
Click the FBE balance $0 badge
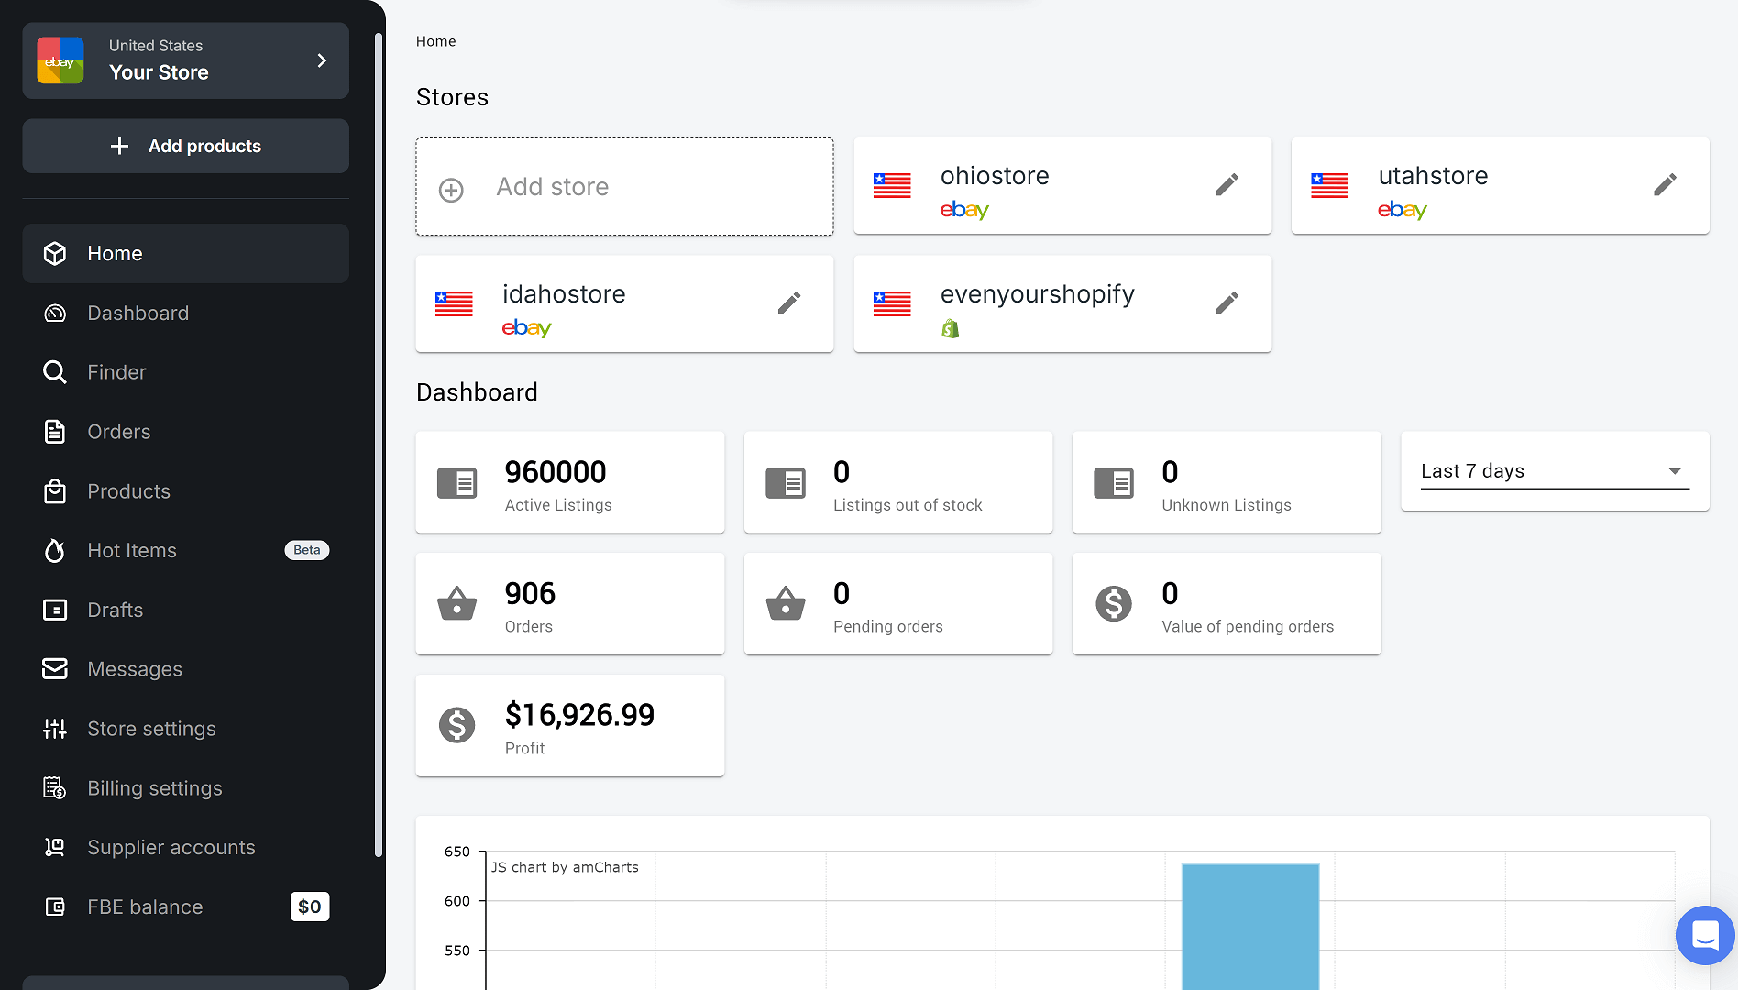[309, 907]
